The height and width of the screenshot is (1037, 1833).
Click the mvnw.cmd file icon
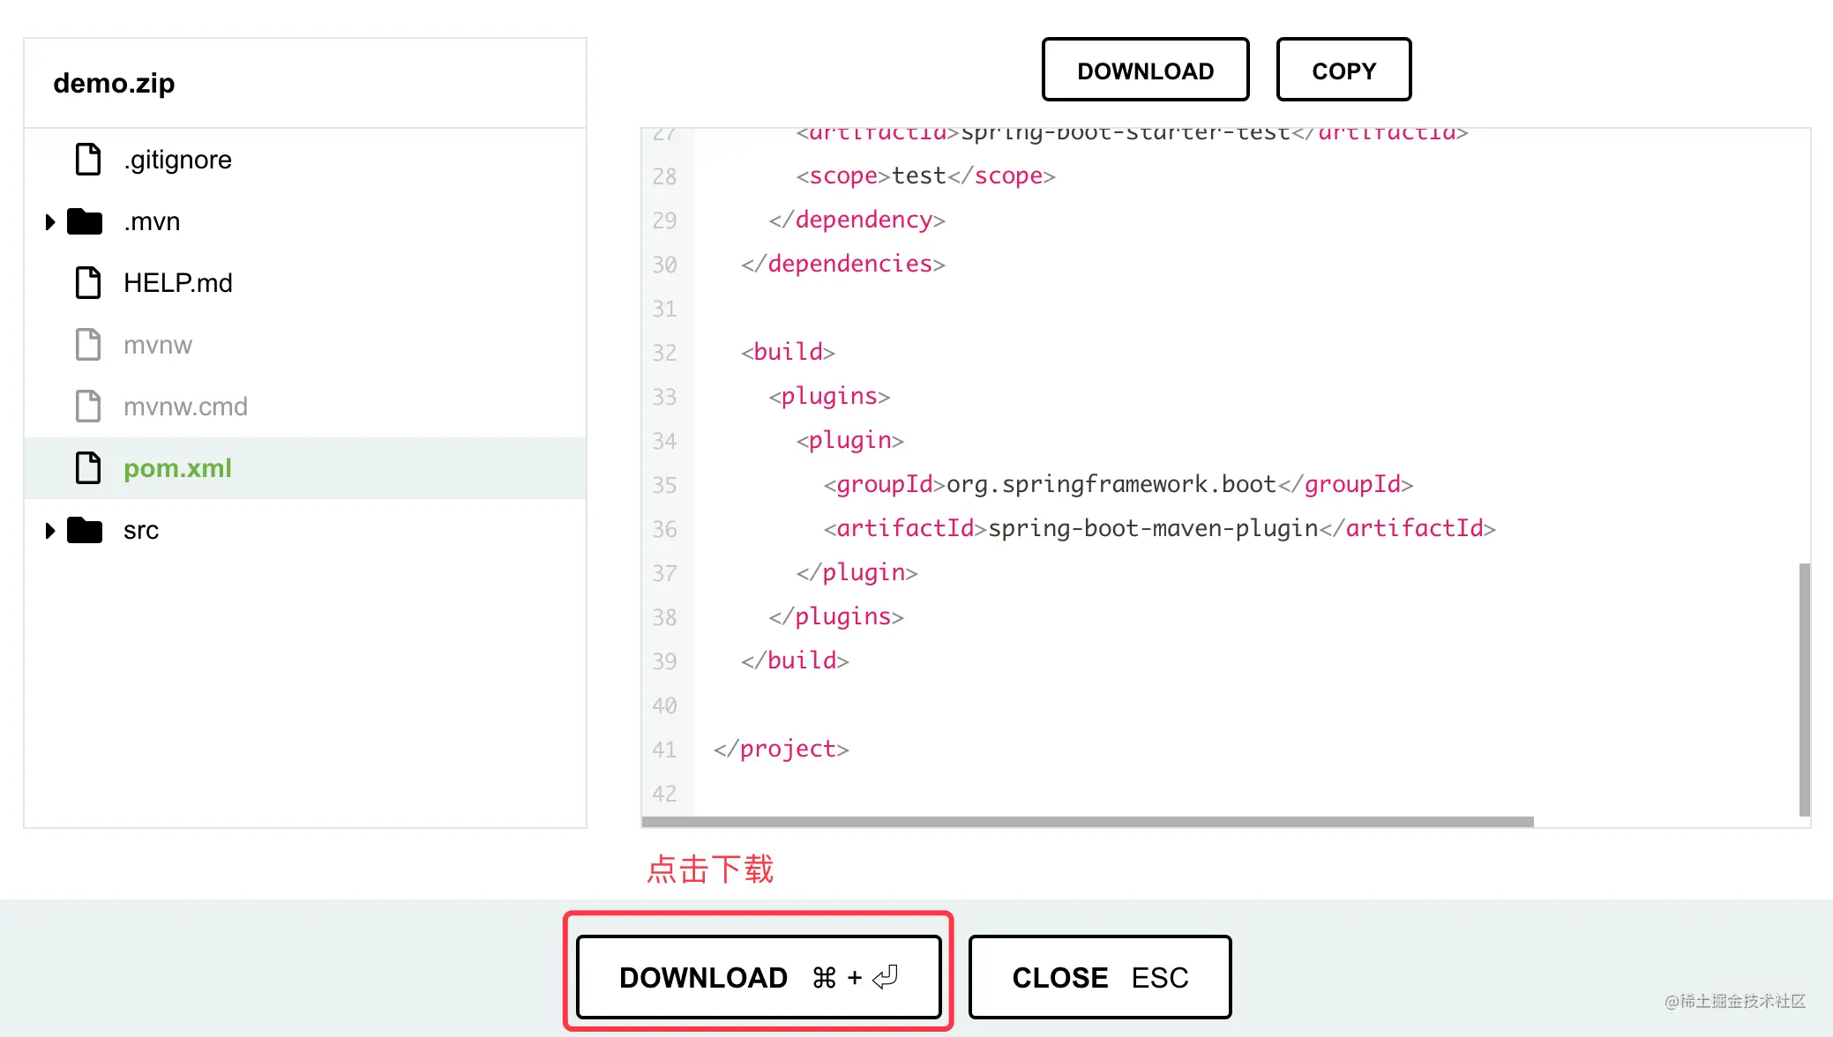(88, 407)
